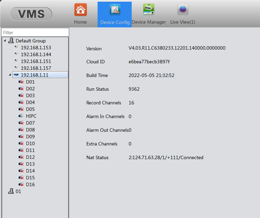Open the Live View camera icon
Viewport: 260px width, 218px height.
click(x=183, y=10)
